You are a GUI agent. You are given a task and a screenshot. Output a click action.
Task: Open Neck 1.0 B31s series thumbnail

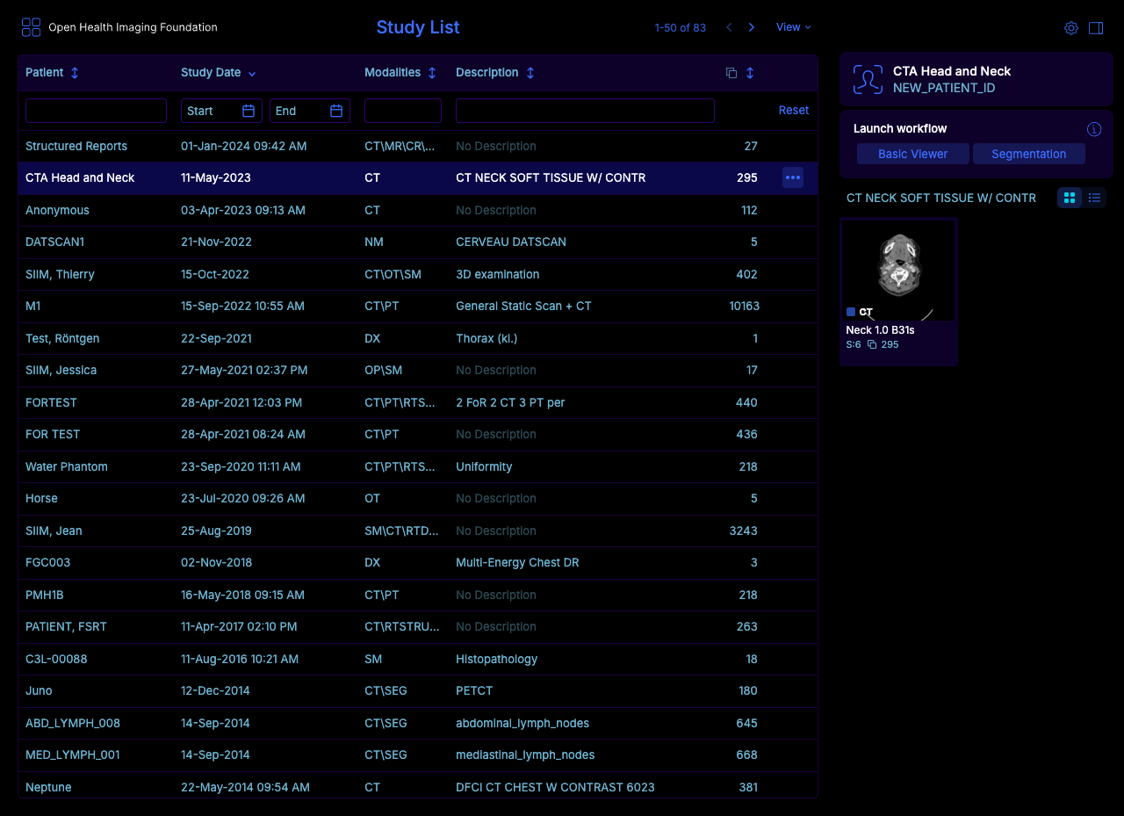click(x=898, y=291)
